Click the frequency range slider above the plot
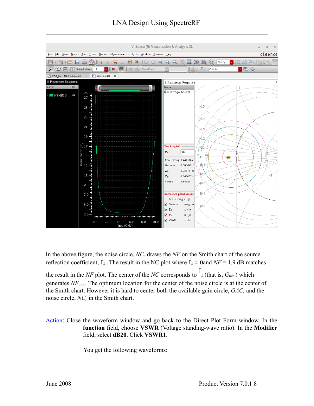 [x=125, y=88]
